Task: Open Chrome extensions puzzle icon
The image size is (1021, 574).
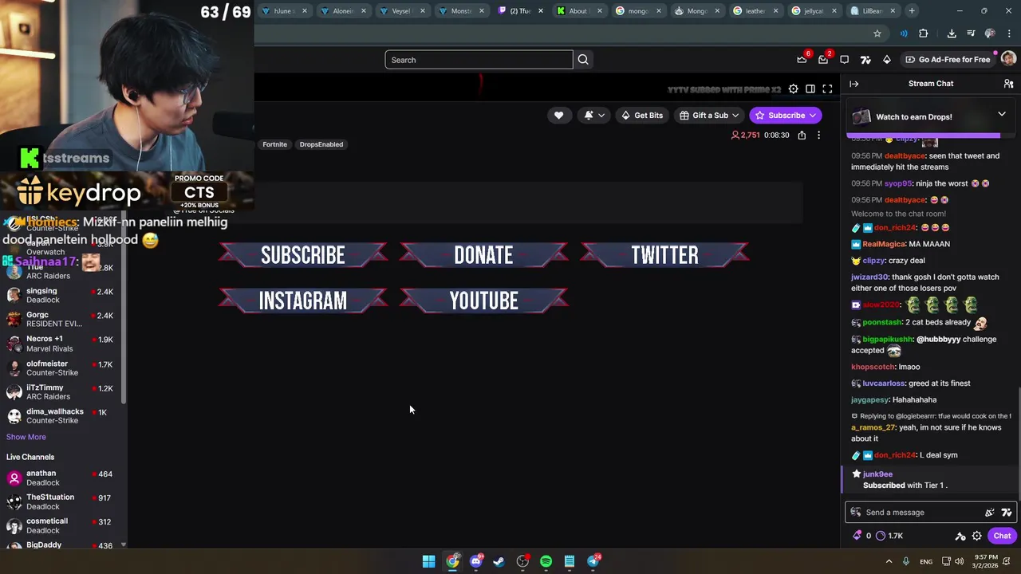Action: (924, 33)
